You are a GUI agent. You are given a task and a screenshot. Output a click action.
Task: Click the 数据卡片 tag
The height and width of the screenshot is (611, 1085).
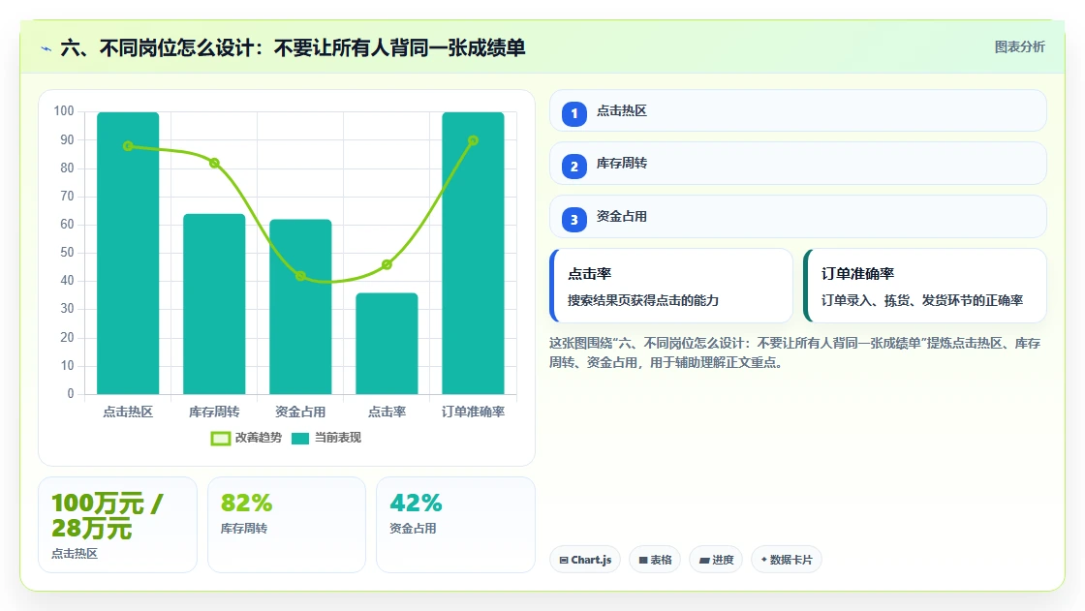tap(786, 559)
